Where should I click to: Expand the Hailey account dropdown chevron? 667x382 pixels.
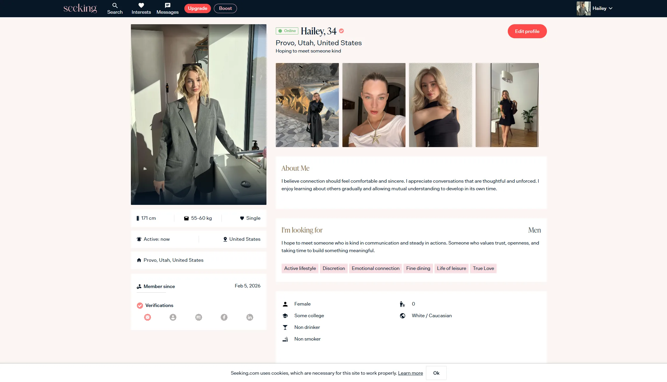pyautogui.click(x=611, y=8)
